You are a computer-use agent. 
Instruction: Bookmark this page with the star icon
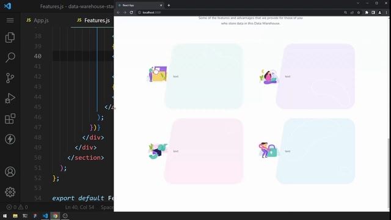[x=359, y=12]
